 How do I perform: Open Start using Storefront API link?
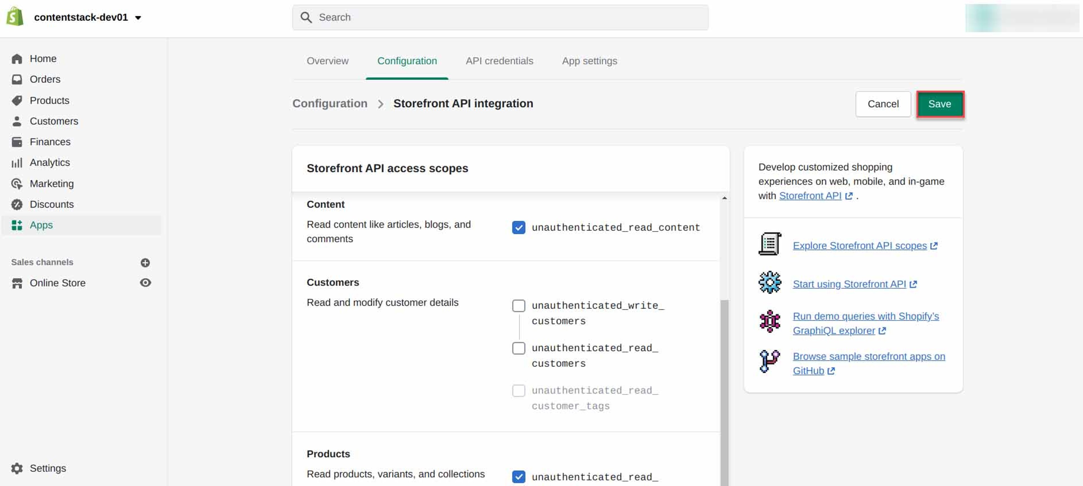(x=854, y=284)
